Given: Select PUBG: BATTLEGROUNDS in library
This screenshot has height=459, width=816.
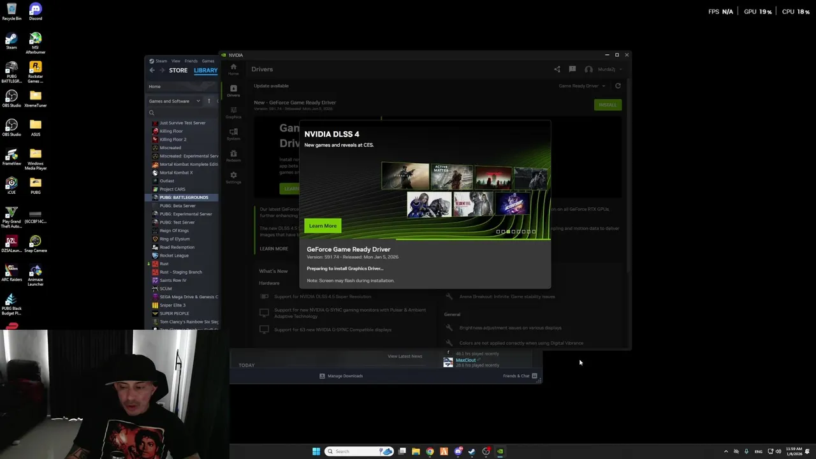Looking at the screenshot, I should (x=182, y=197).
